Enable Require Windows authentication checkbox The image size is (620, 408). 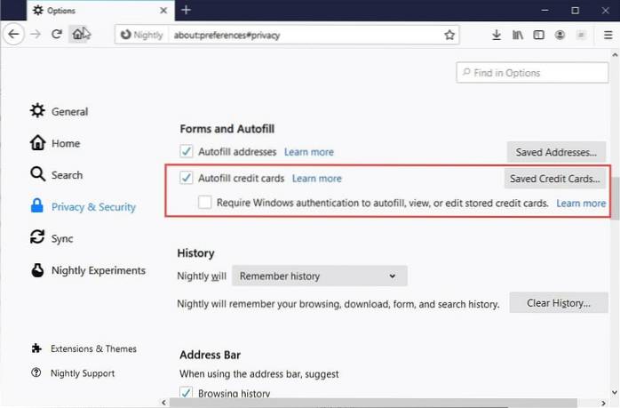tap(205, 203)
